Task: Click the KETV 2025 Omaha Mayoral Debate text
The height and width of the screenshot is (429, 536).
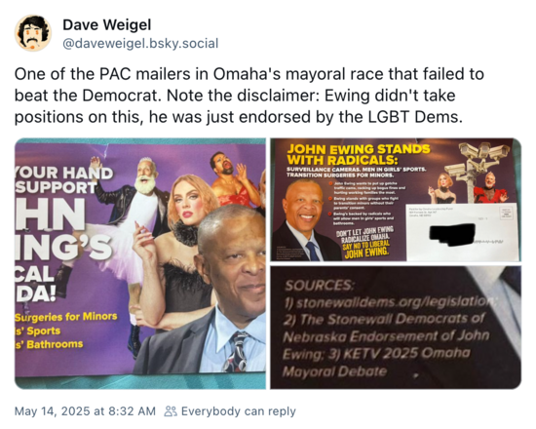Action: click(376, 362)
